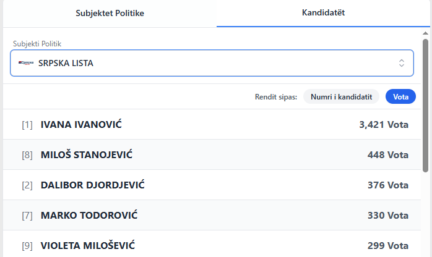Click the 330 Vota total
Image resolution: width=432 pixels, height=257 pixels.
tap(387, 216)
